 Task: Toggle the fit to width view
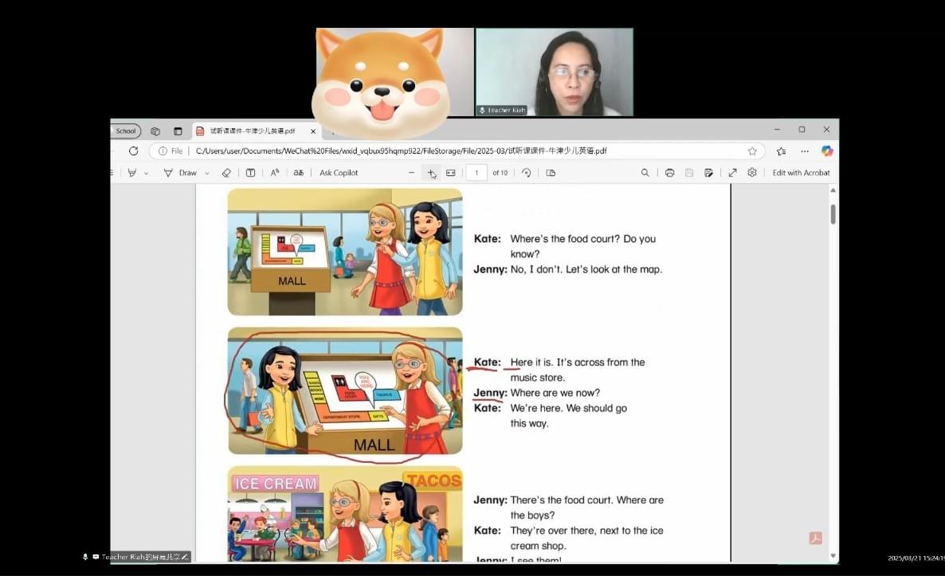[x=451, y=173]
